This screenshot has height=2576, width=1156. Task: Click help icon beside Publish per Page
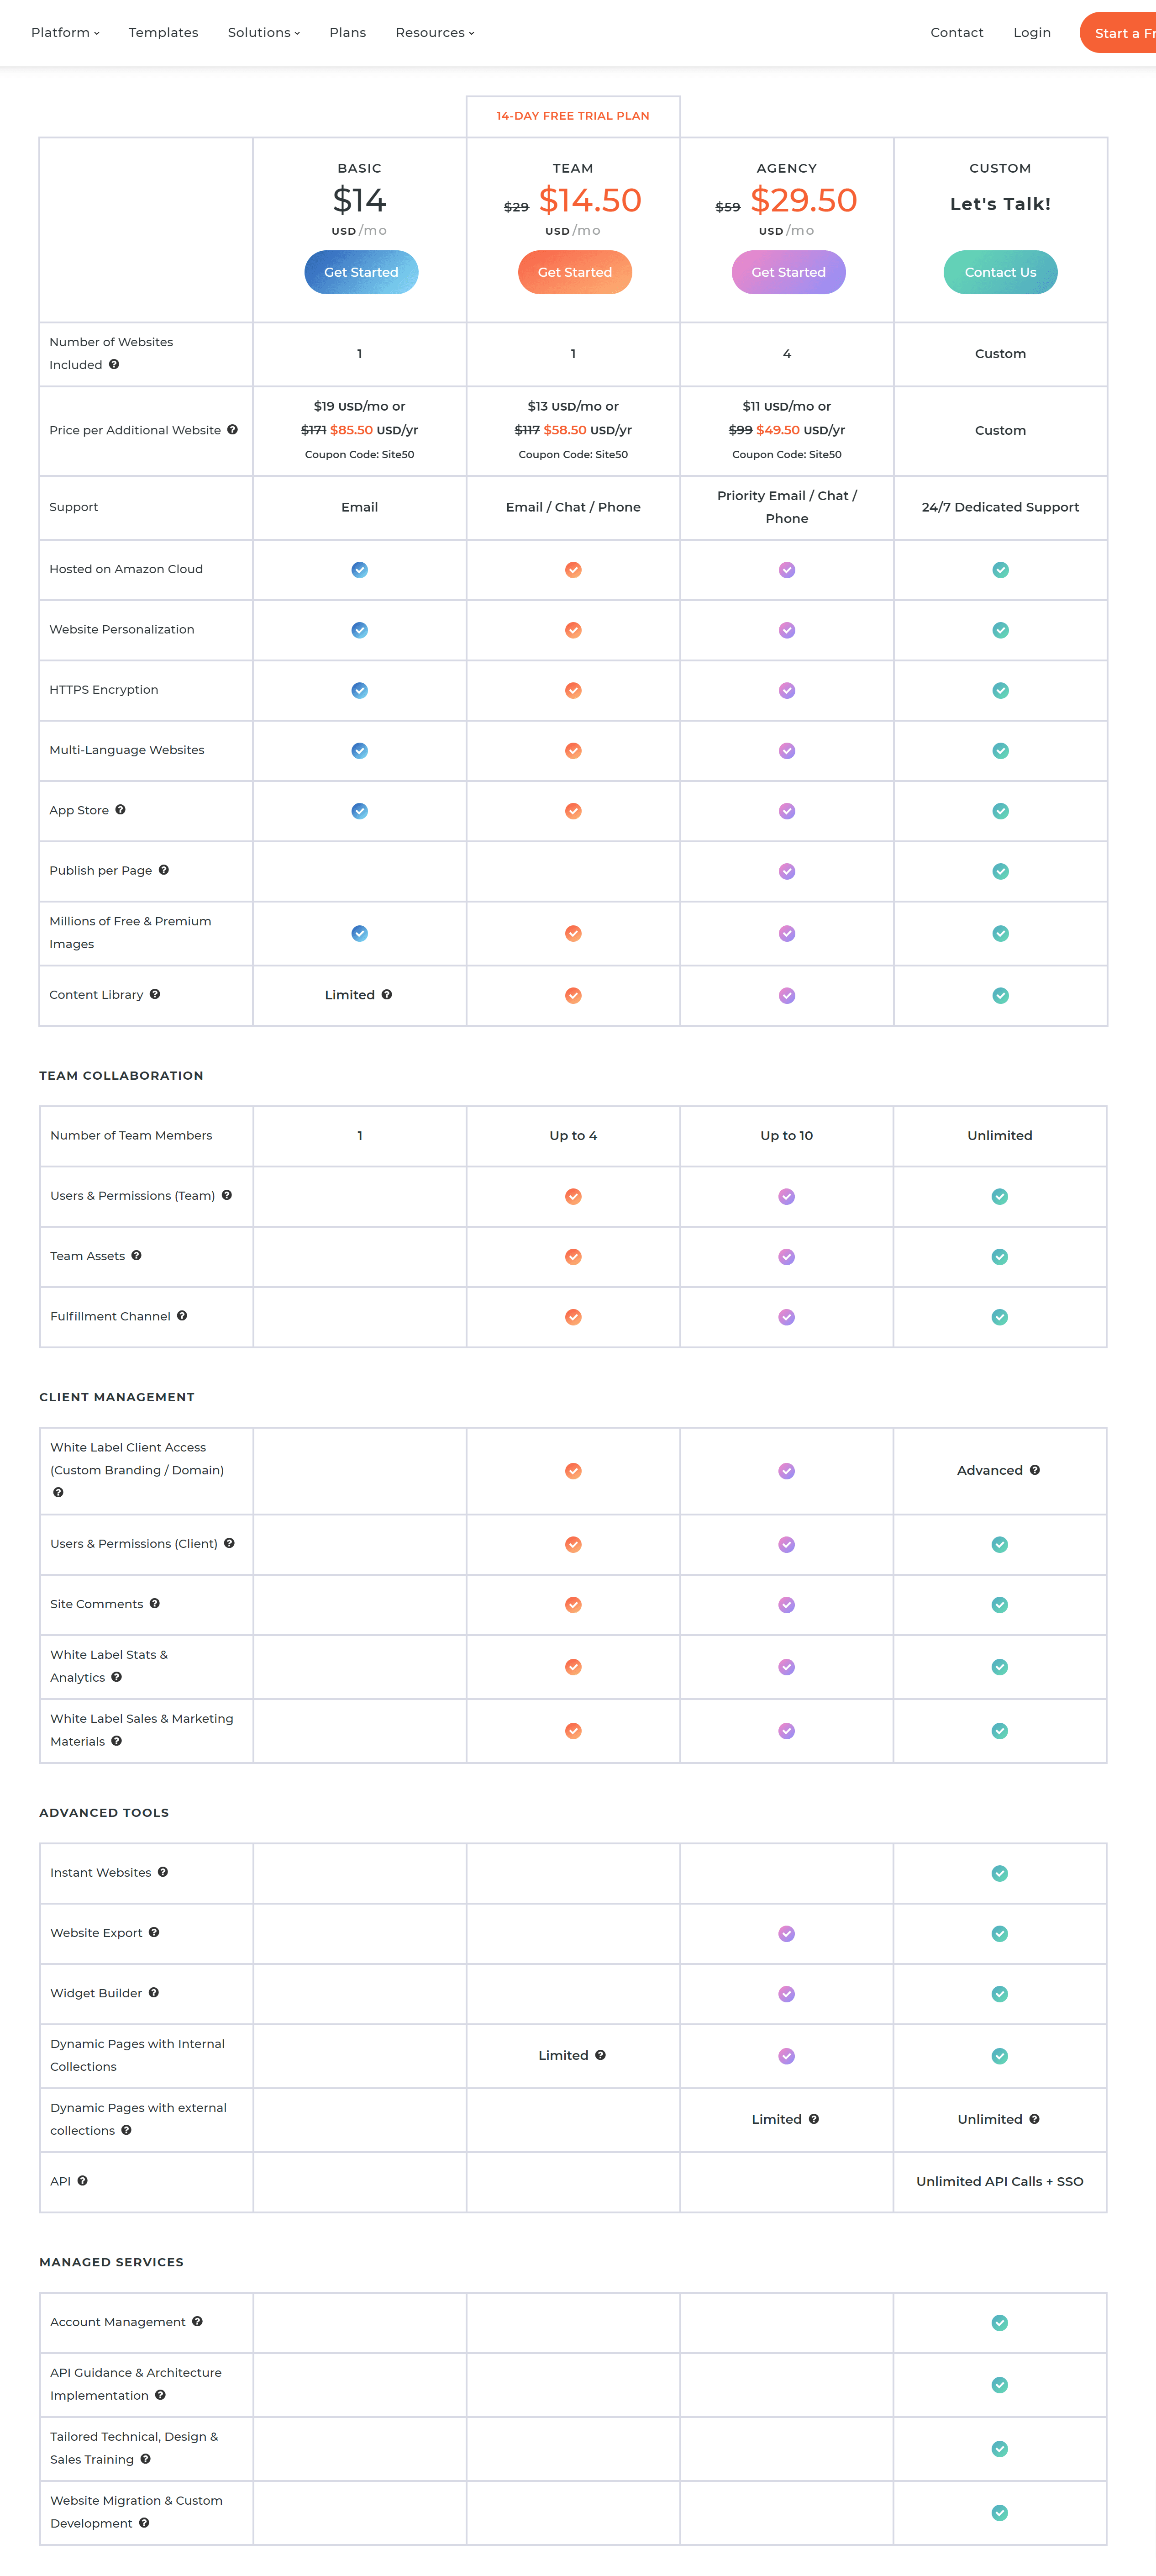click(x=164, y=870)
